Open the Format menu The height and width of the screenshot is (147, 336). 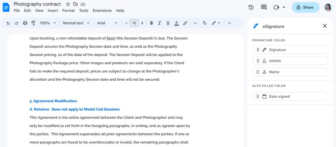click(68, 10)
